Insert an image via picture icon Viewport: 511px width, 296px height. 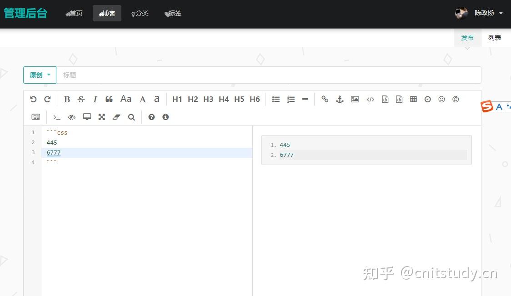pos(355,99)
